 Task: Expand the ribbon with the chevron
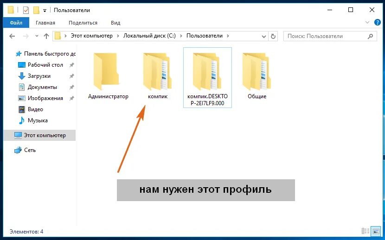pos(367,23)
